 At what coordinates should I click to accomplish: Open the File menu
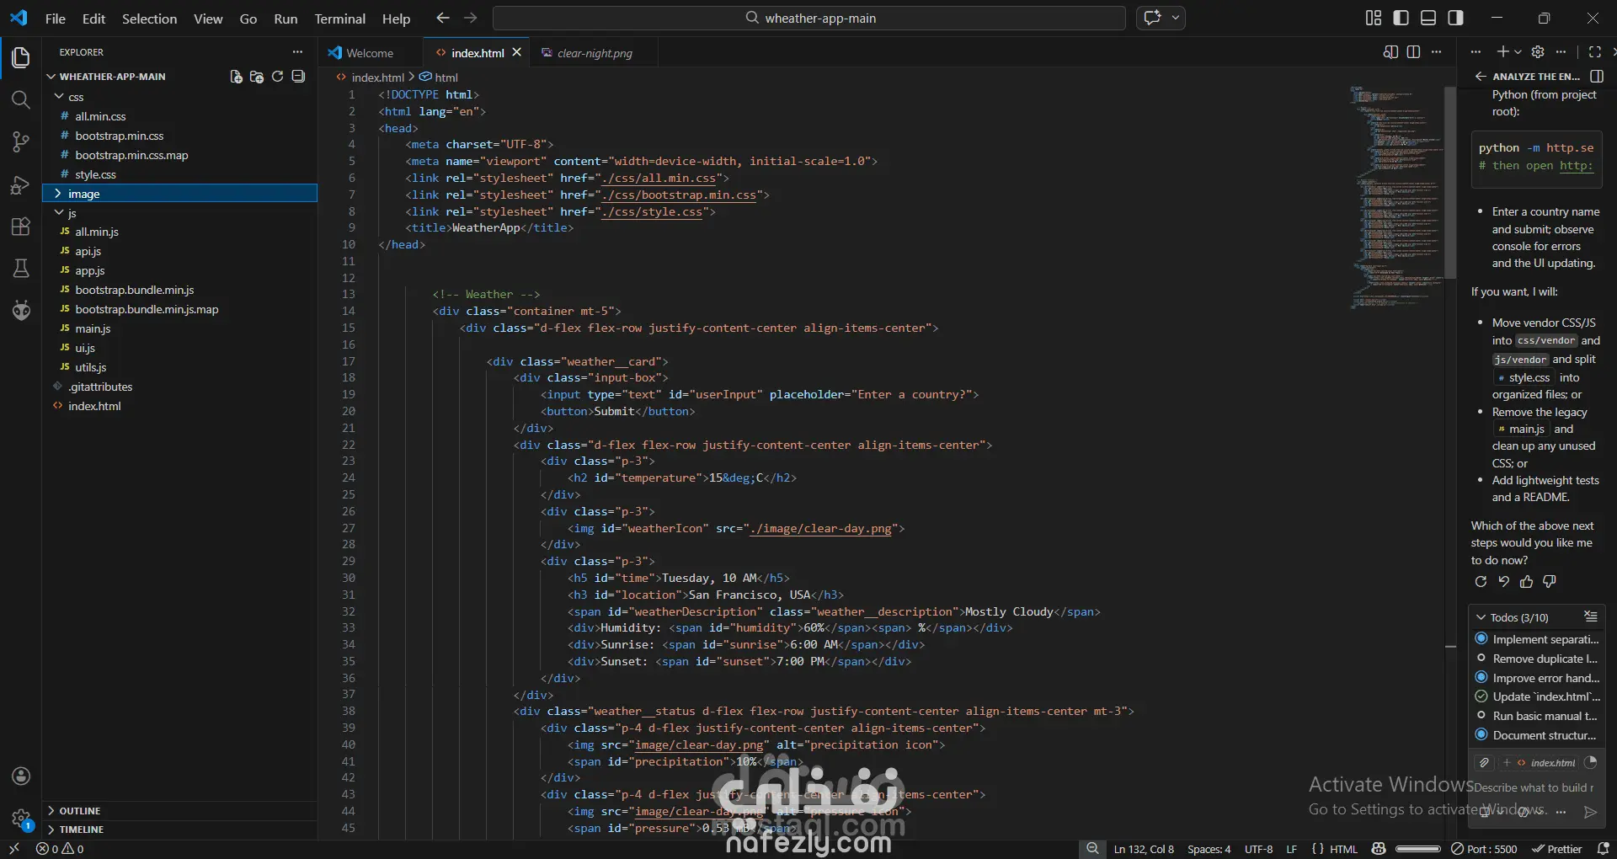56,19
